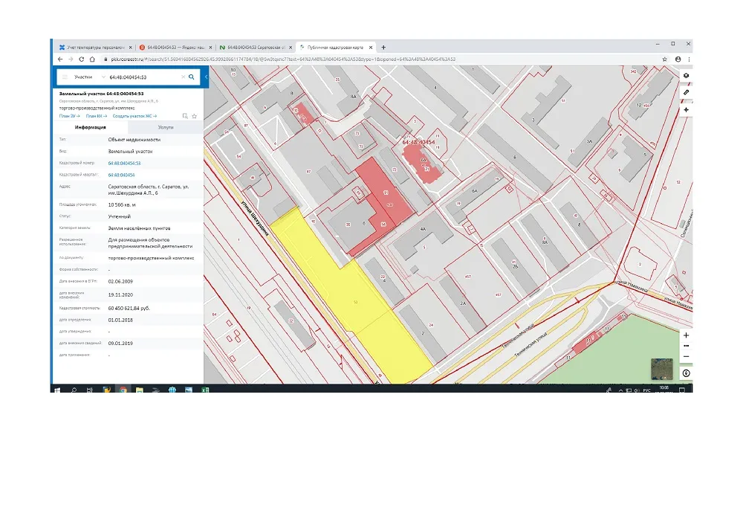Click date value 02.06.2009
Viewport: 743px width, 525px height.
click(120, 281)
